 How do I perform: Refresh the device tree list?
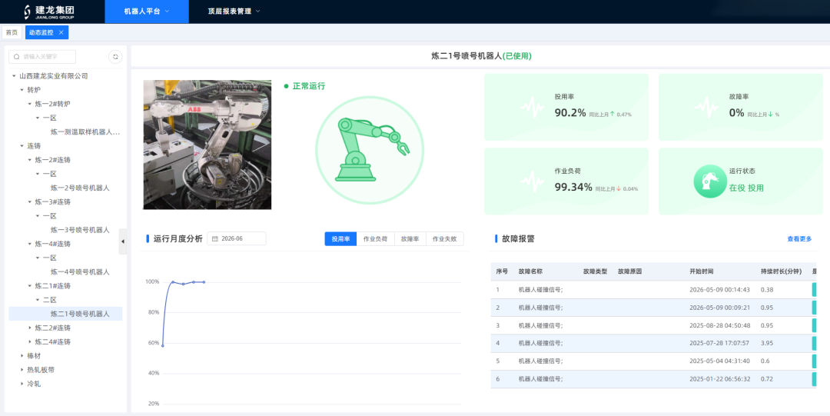115,57
